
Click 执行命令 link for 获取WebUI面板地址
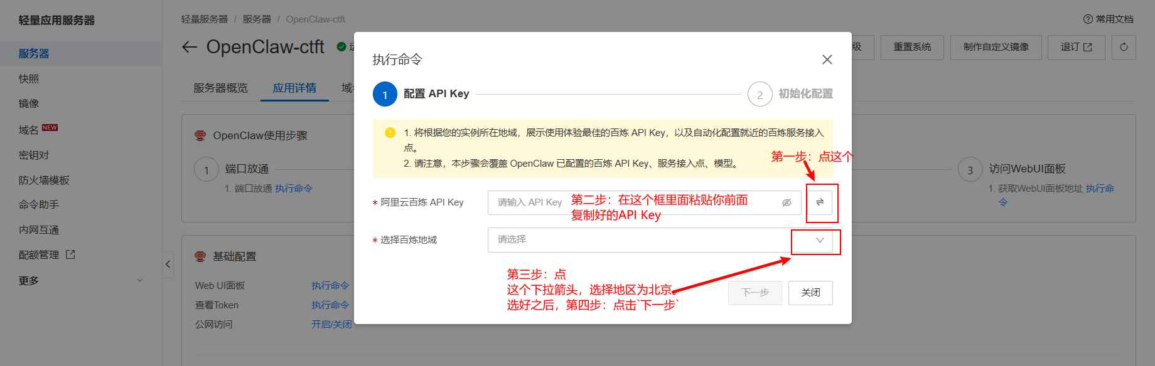pos(1100,189)
